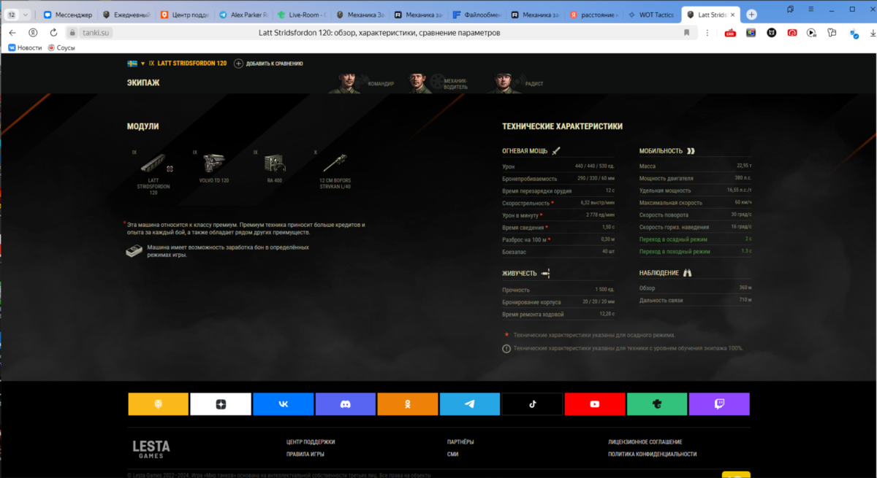The height and width of the screenshot is (478, 877).
Task: Click the Радист crew portrait
Action: coord(504,82)
